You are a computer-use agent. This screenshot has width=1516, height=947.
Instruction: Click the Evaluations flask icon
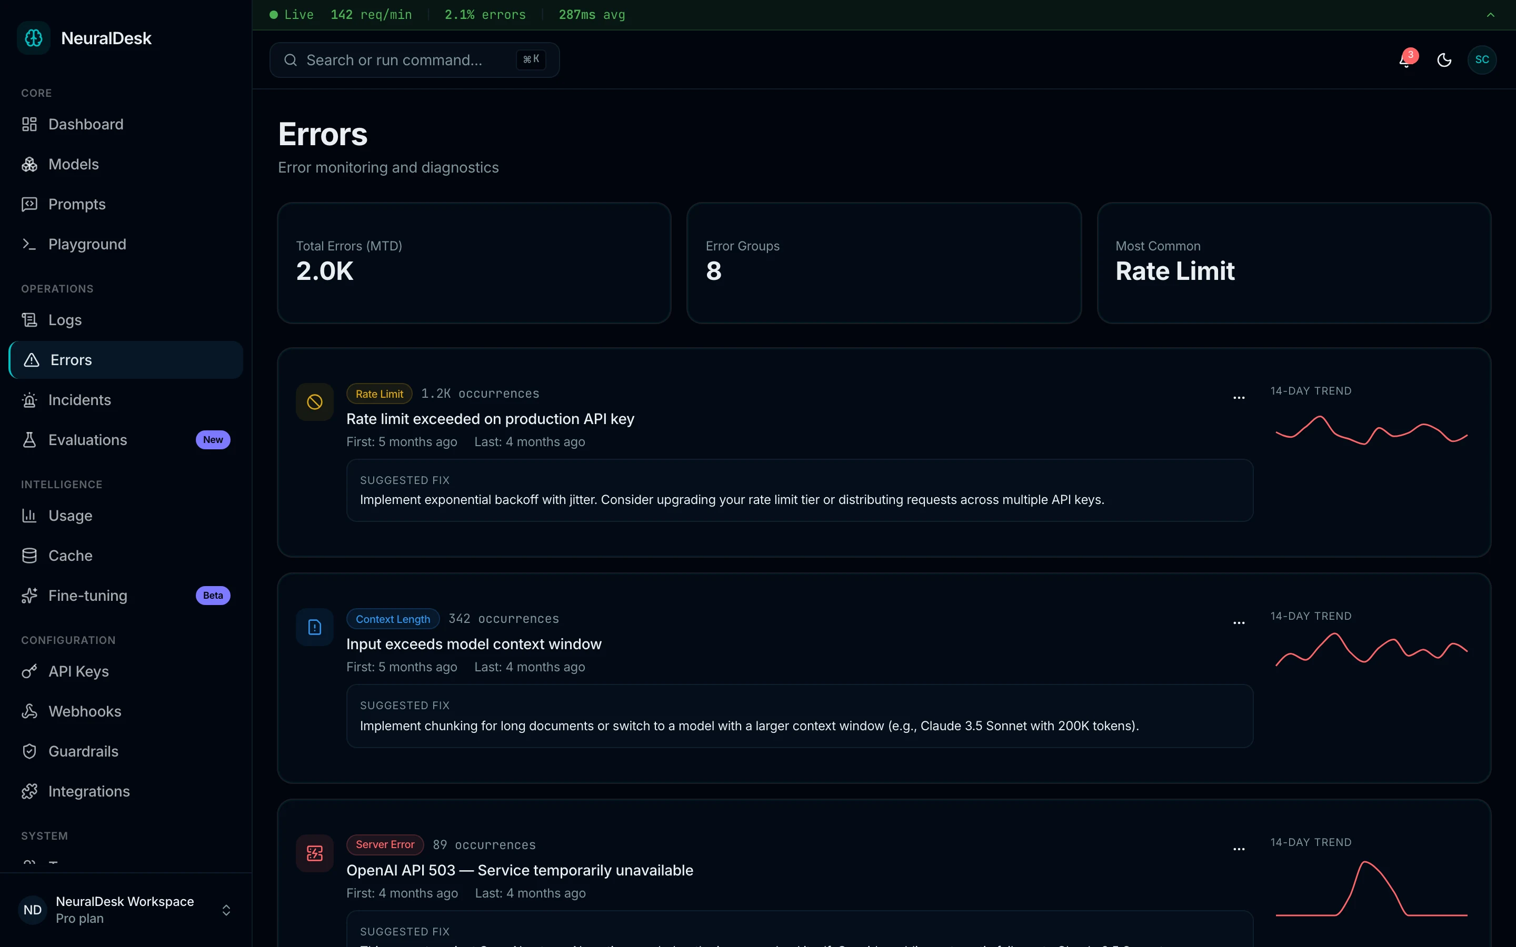pyautogui.click(x=29, y=440)
